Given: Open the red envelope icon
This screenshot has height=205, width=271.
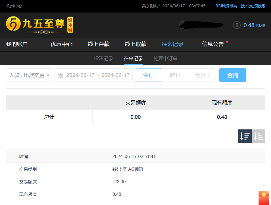Looking at the screenshot, I should 263,198.
